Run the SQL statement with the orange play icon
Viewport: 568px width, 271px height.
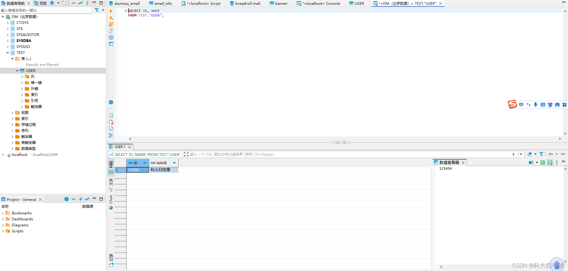[111, 11]
